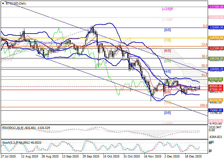The width and height of the screenshot is (224, 160).
Task: Click the [5/8] Murrey level label
Action: point(167,61)
